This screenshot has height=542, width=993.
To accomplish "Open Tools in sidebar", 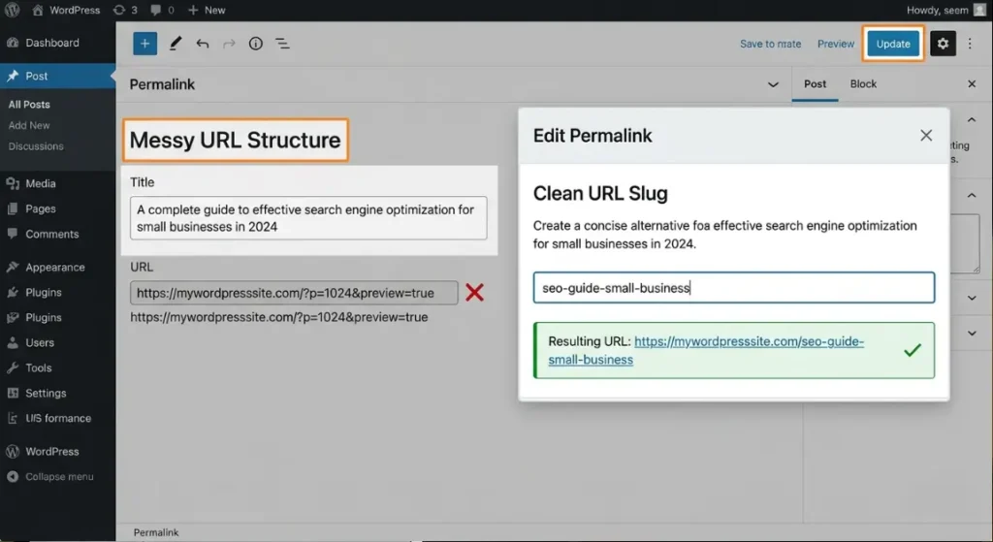I will point(38,367).
